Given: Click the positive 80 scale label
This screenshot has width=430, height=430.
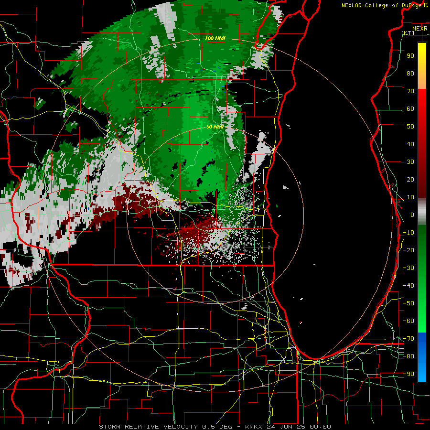Looking at the screenshot, I should pyautogui.click(x=410, y=73).
